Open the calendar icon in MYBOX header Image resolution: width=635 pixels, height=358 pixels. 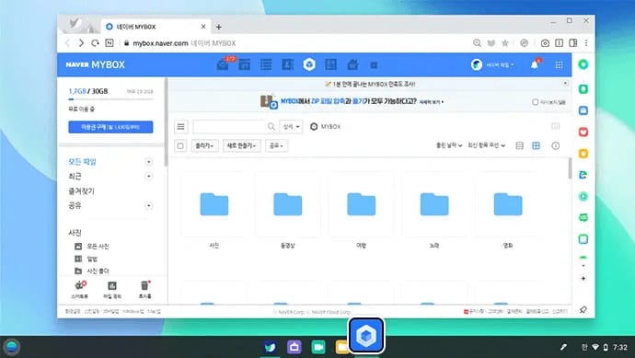tap(244, 64)
